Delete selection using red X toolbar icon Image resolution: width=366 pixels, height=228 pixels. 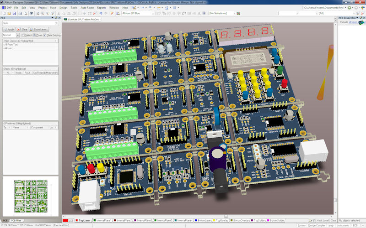tap(95, 14)
